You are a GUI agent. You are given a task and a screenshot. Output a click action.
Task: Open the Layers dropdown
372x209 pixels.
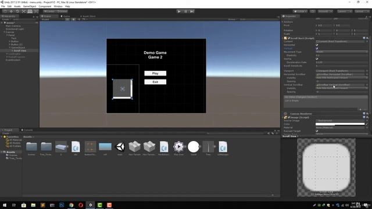[344, 11]
